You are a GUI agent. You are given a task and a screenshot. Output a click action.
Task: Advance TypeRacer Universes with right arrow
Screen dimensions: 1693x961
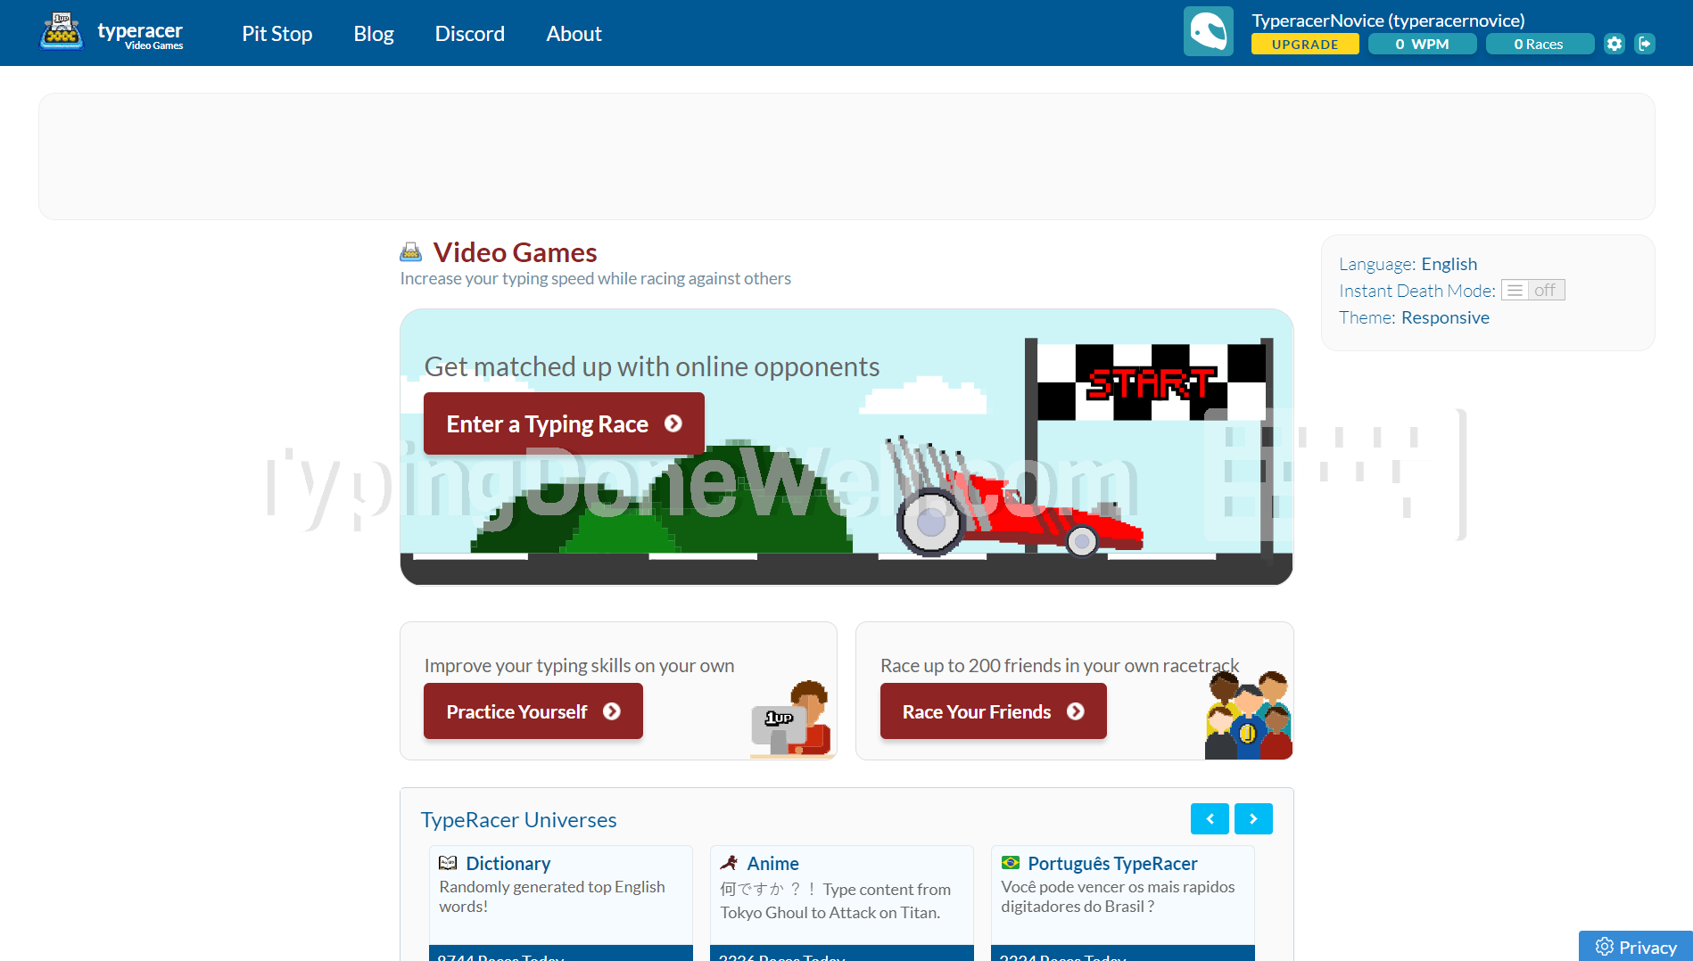point(1253,818)
